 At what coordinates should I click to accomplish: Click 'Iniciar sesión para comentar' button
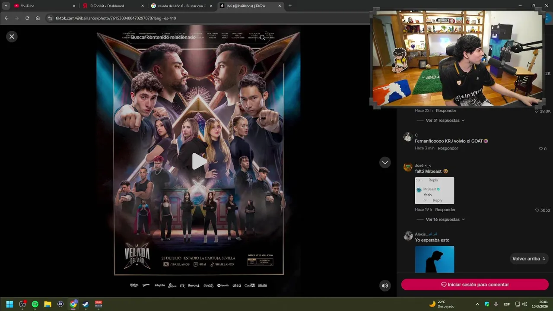point(475,285)
